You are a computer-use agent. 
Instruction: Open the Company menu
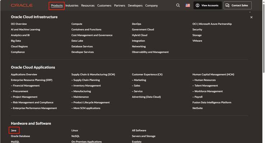pyautogui.click(x=151, y=6)
